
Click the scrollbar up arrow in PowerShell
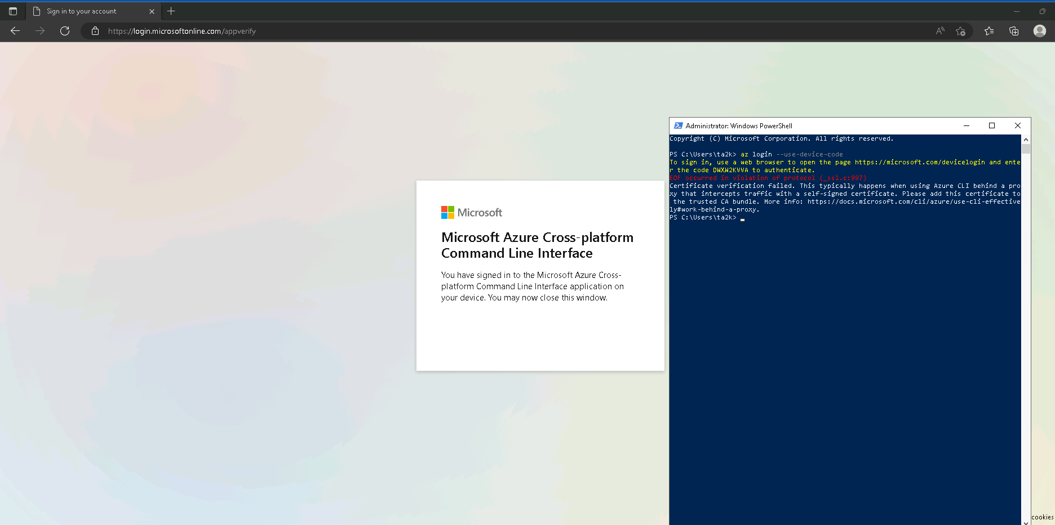pyautogui.click(x=1026, y=138)
